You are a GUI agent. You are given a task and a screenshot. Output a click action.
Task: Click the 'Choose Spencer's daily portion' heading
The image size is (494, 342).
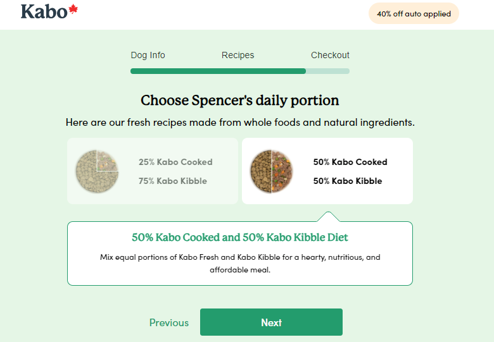tap(240, 101)
